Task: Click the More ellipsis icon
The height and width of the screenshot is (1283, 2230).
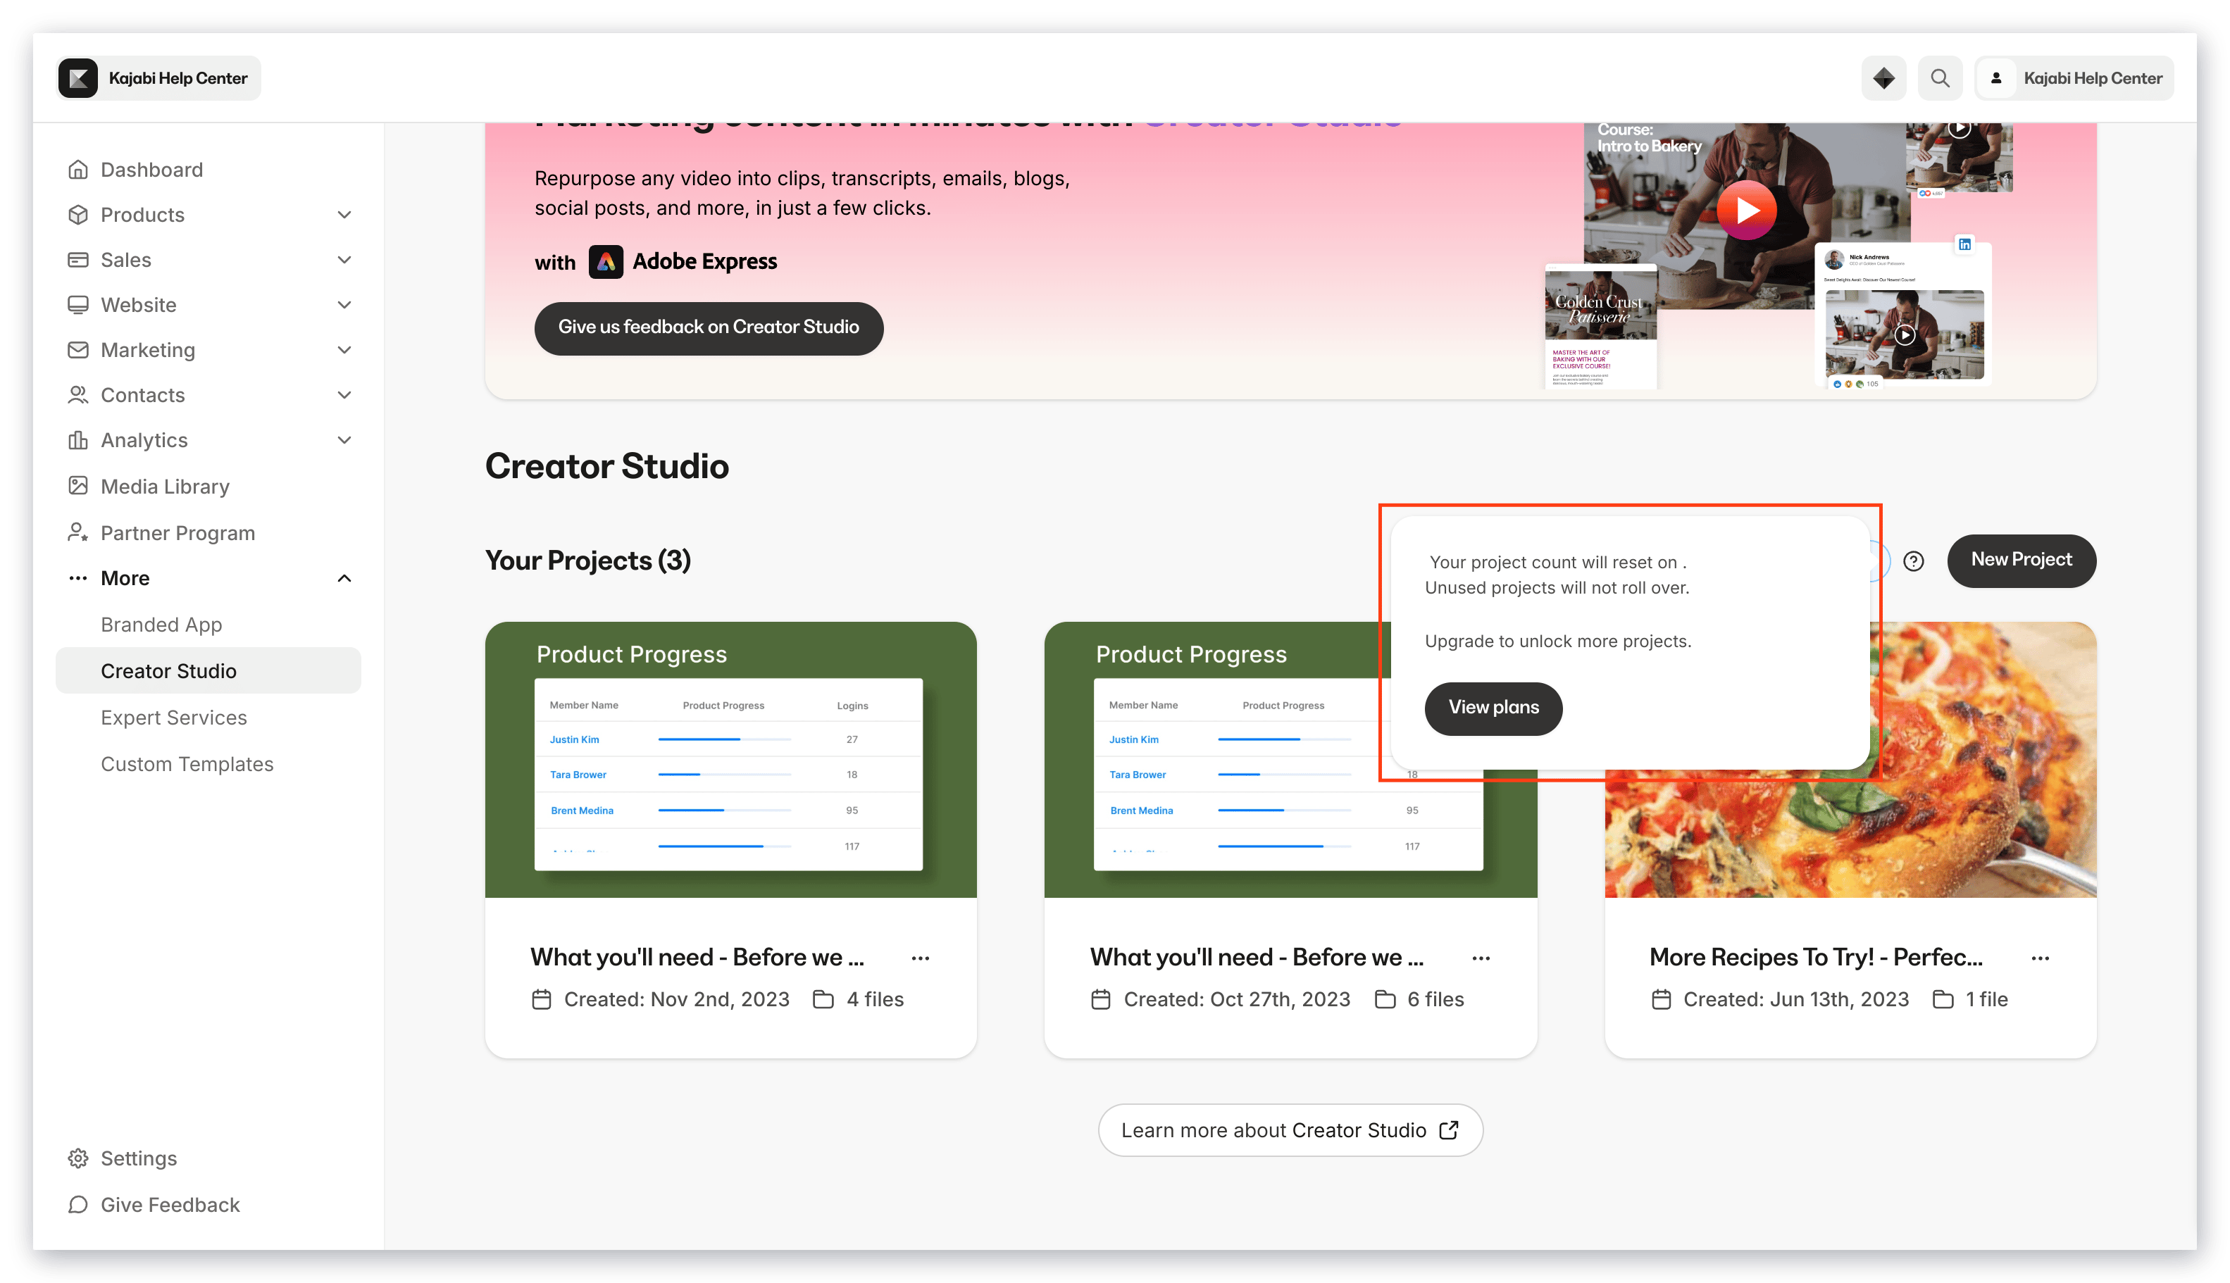Action: (x=78, y=578)
